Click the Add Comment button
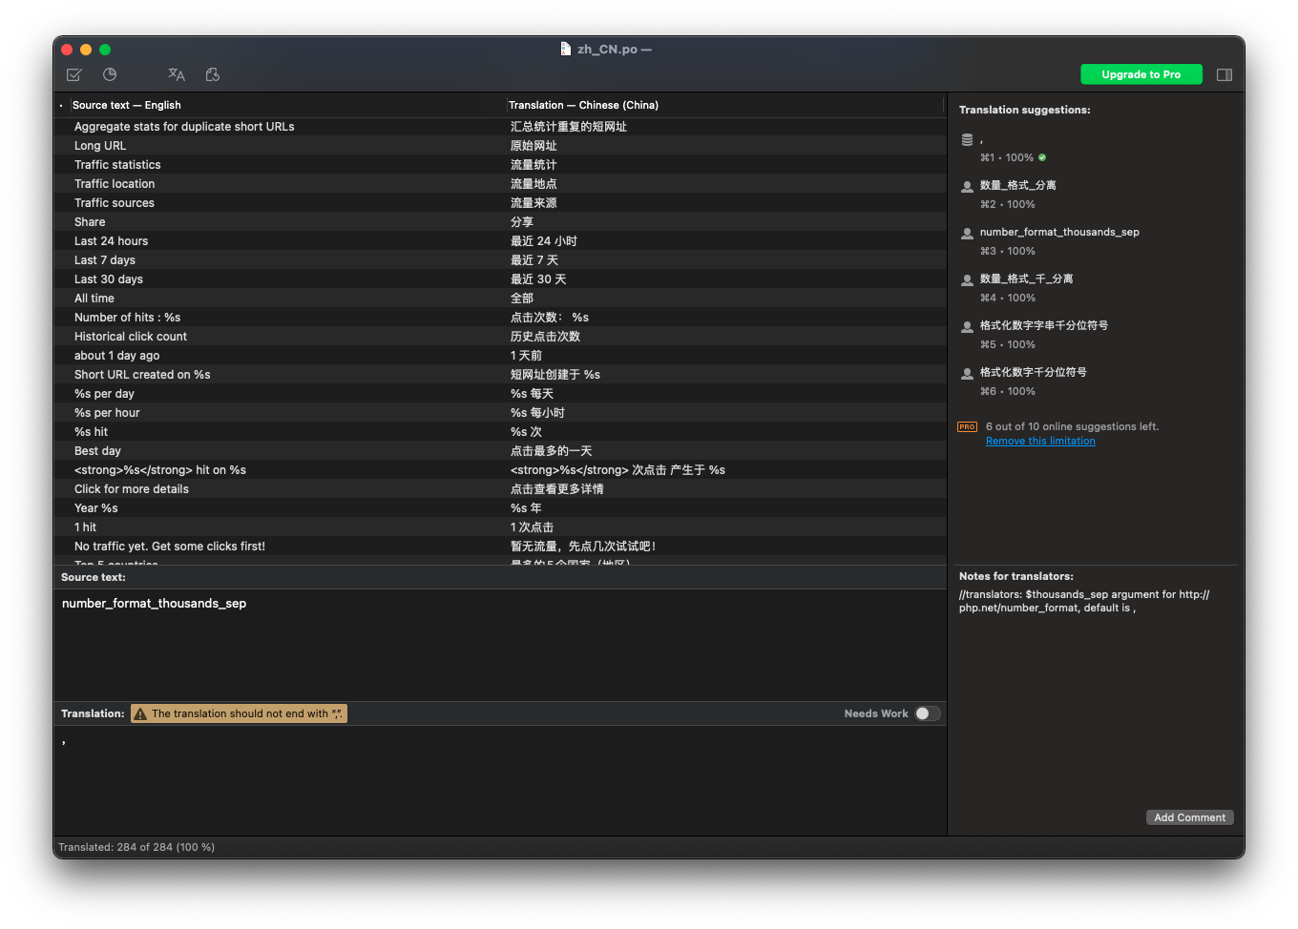The height and width of the screenshot is (929, 1298). pos(1189,817)
